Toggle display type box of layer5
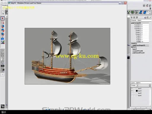This screenshot has height=114, width=152. coord(134,93)
